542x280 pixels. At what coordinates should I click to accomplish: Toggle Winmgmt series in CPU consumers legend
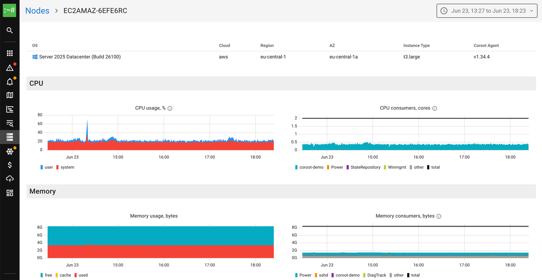pos(395,167)
